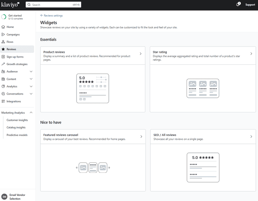Open Product reviews card chevron
Viewport: 258px width, 201px height.
[x=141, y=54]
